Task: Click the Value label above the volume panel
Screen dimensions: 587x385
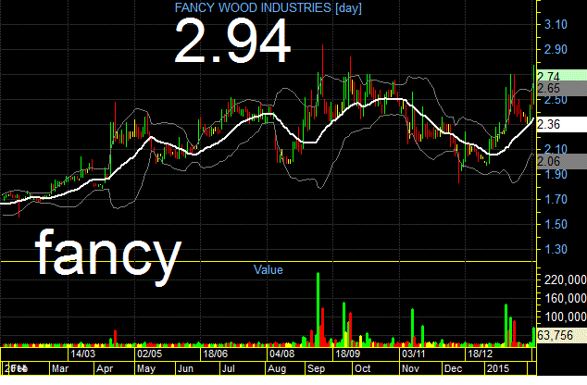Action: (x=269, y=269)
